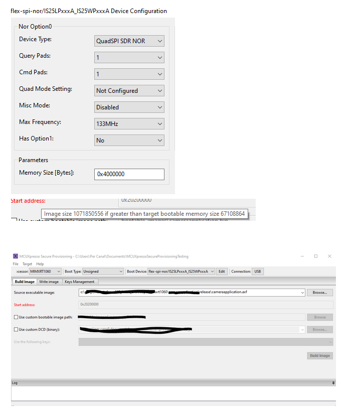Enable Use custom bootable image path checkbox
Screen dimensions: 353x407
pyautogui.click(x=16, y=317)
